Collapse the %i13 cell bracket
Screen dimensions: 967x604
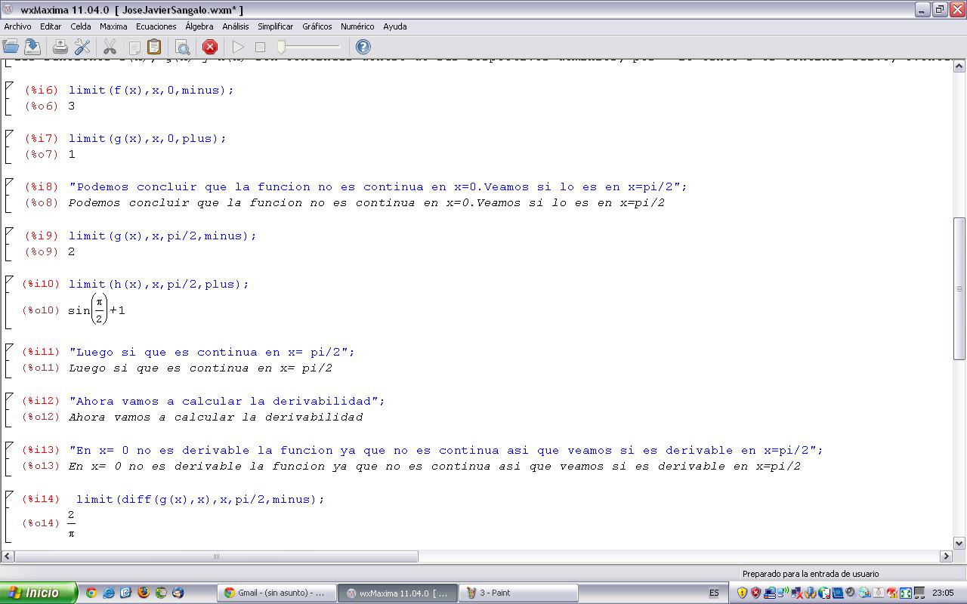(x=8, y=458)
